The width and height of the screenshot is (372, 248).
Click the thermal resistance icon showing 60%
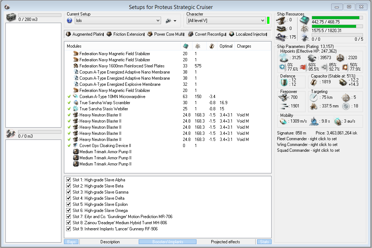point(303,67)
